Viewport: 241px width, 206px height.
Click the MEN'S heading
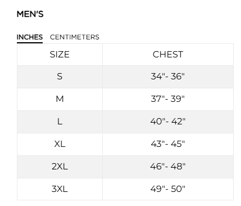[30, 14]
